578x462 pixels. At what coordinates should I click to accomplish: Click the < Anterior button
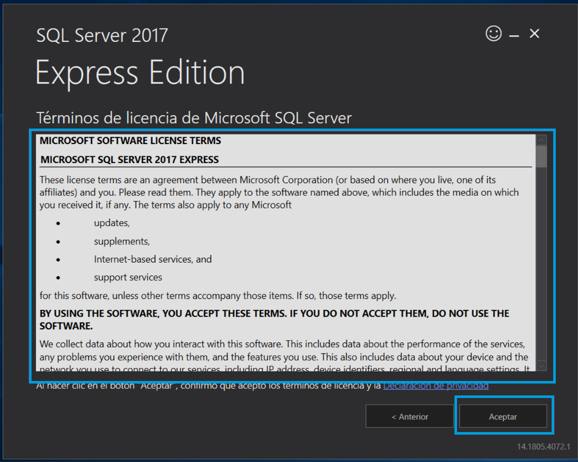tap(409, 416)
